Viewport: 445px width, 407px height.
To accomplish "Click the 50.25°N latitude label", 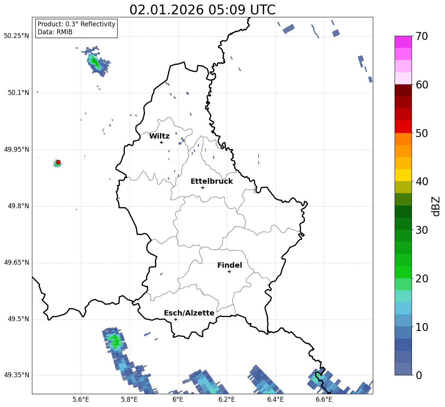I will pos(17,36).
